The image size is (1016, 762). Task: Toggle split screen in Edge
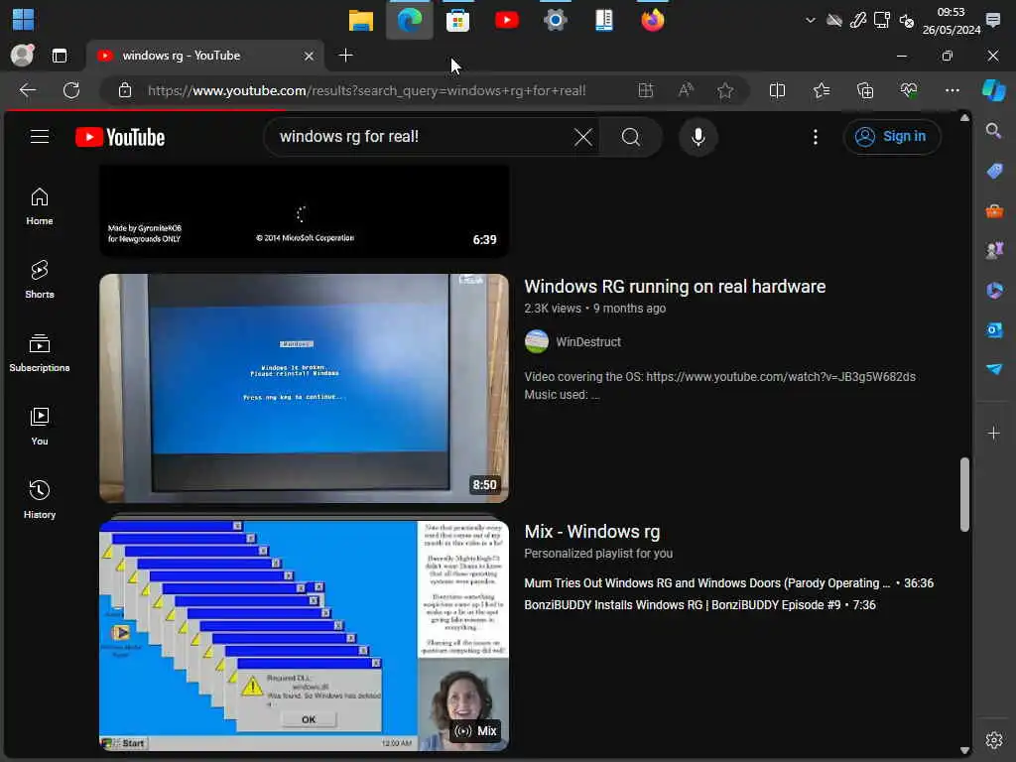click(x=777, y=90)
